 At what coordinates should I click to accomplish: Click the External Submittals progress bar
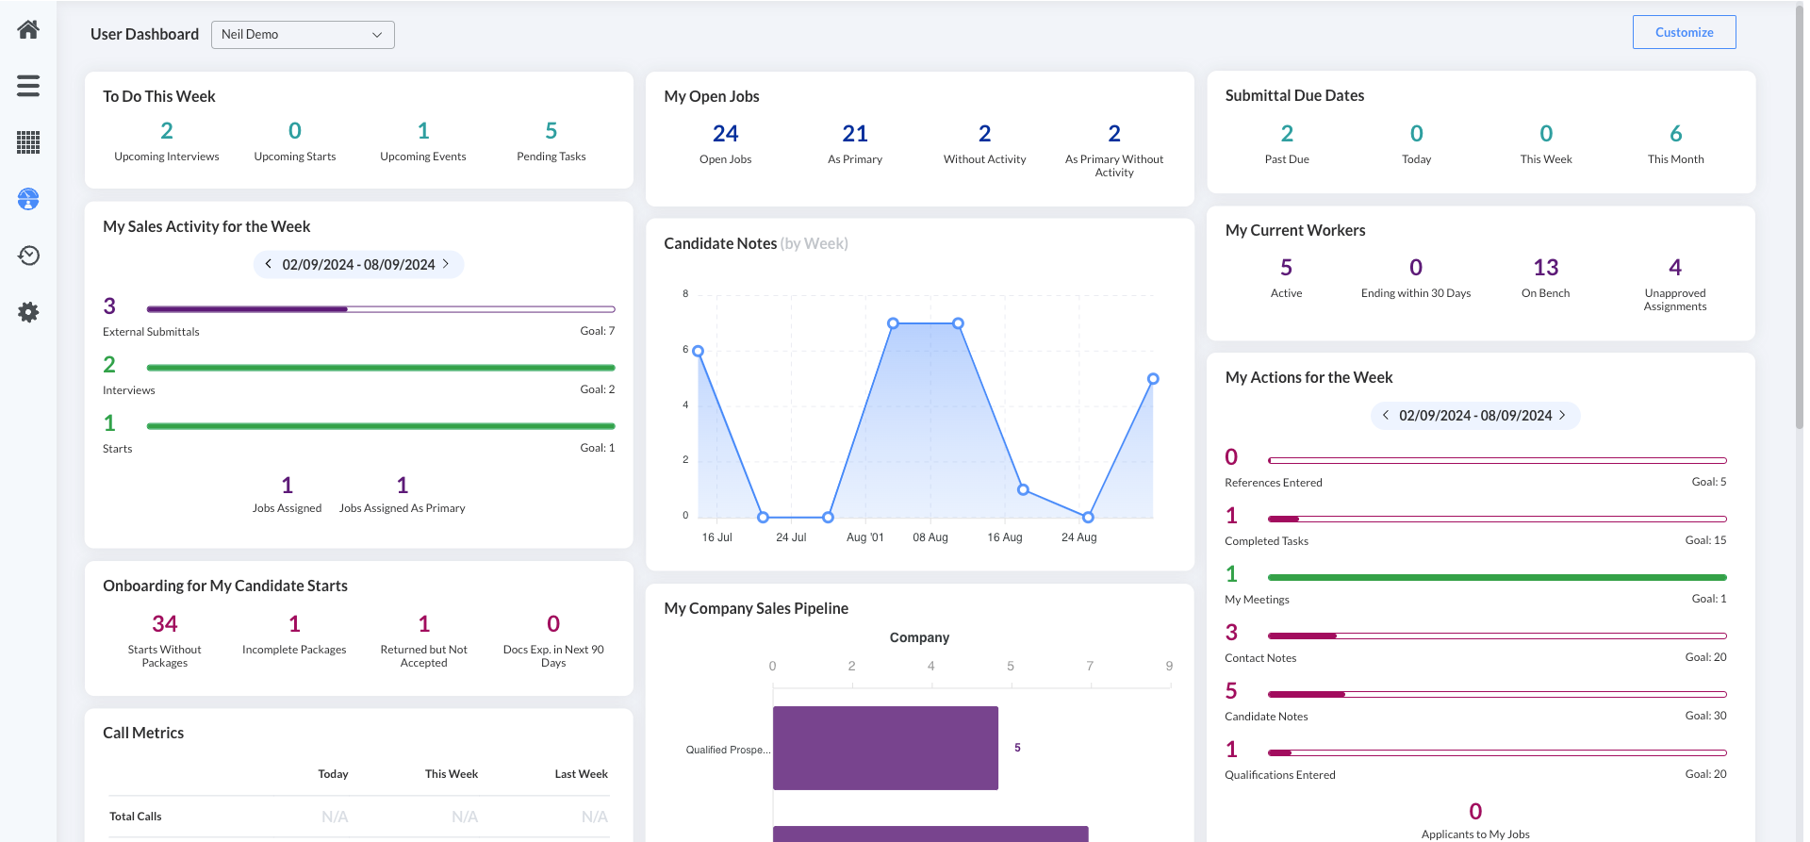point(381,309)
